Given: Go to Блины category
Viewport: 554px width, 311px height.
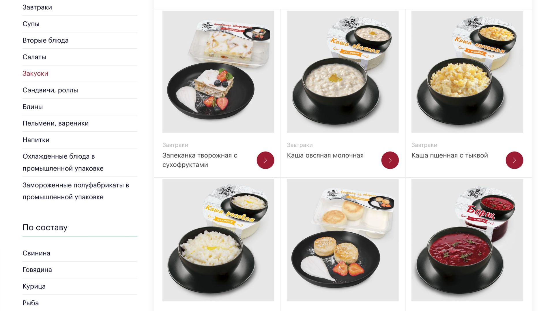Looking at the screenshot, I should (x=33, y=107).
